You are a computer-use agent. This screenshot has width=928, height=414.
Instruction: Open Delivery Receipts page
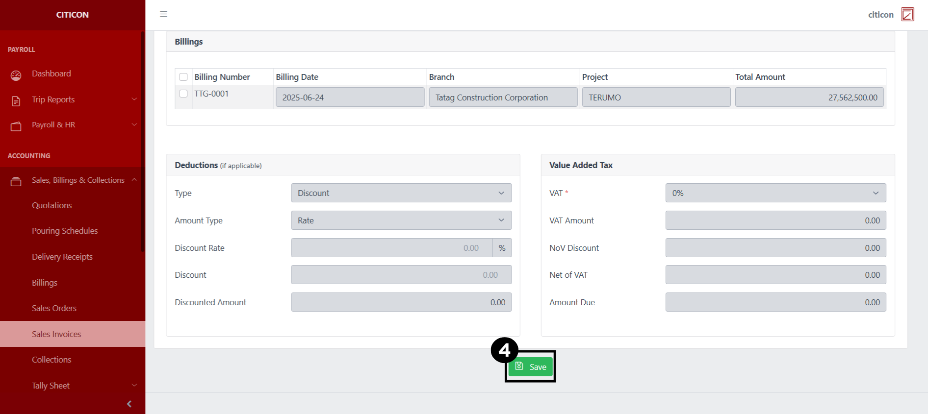(x=62, y=257)
